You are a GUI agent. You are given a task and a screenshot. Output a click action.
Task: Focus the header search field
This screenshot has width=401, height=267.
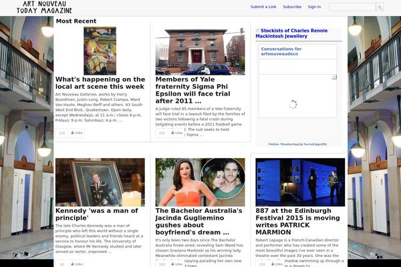352,7
